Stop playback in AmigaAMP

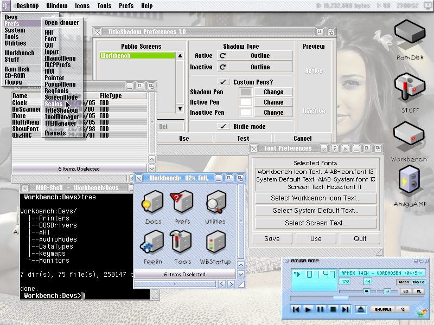click(333, 309)
